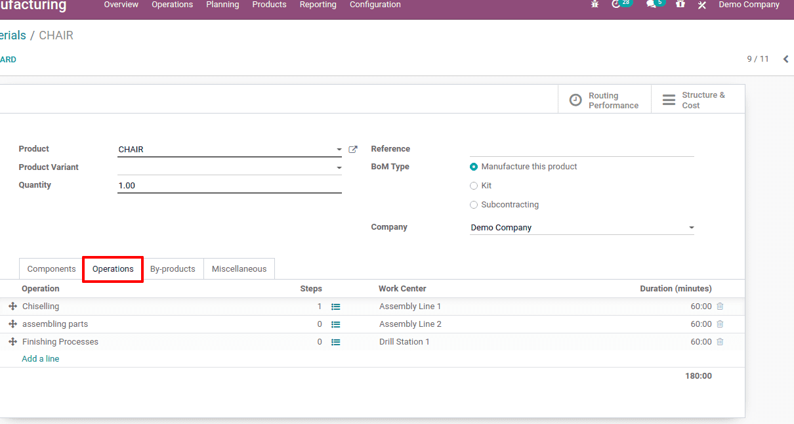Switch to the By-products tab
This screenshot has width=794, height=424.
pos(173,268)
